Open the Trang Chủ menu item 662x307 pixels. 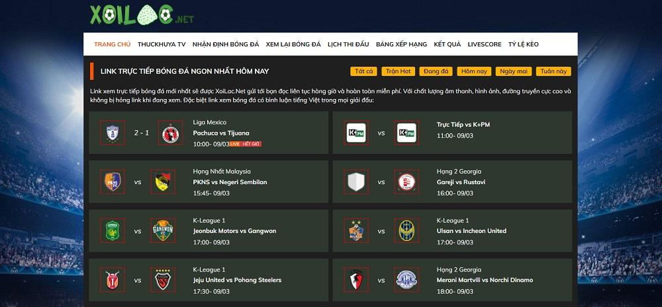(112, 44)
